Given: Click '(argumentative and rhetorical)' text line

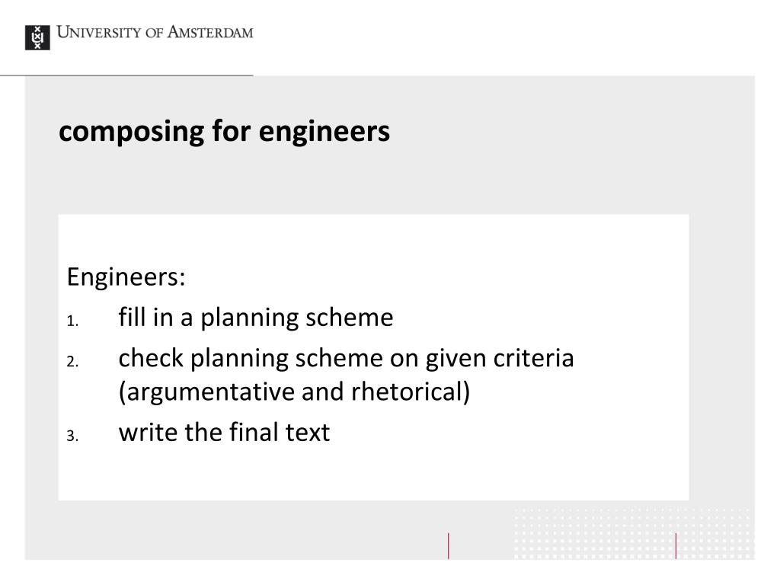Looking at the screenshot, I should click(x=294, y=392).
